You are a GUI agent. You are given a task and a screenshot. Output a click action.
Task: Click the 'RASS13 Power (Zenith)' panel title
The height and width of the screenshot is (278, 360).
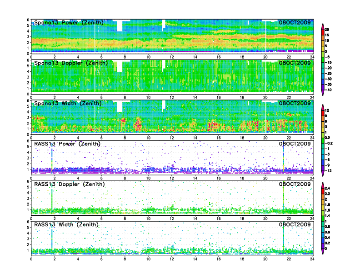pyautogui.click(x=67, y=144)
